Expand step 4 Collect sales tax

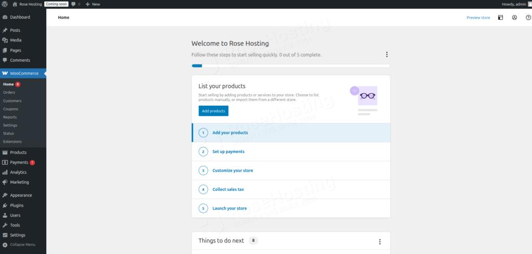(291, 189)
